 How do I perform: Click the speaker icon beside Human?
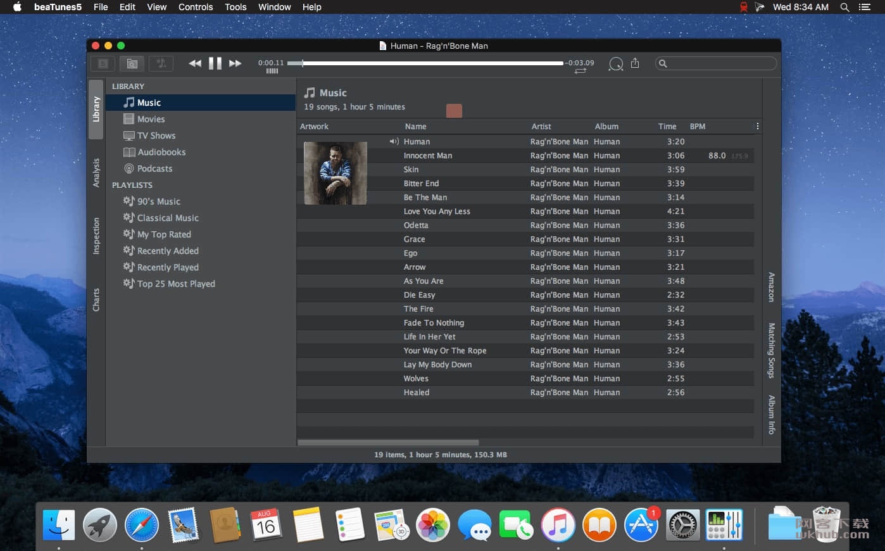click(x=394, y=141)
